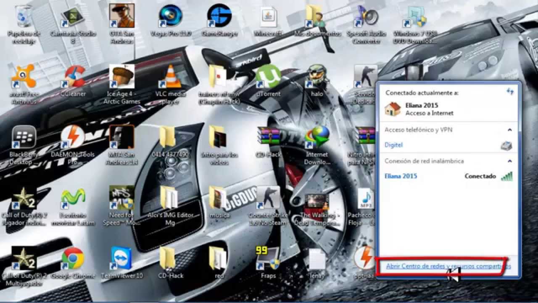Launch VLC media player shortcut
This screenshot has height=303, width=538.
170,84
